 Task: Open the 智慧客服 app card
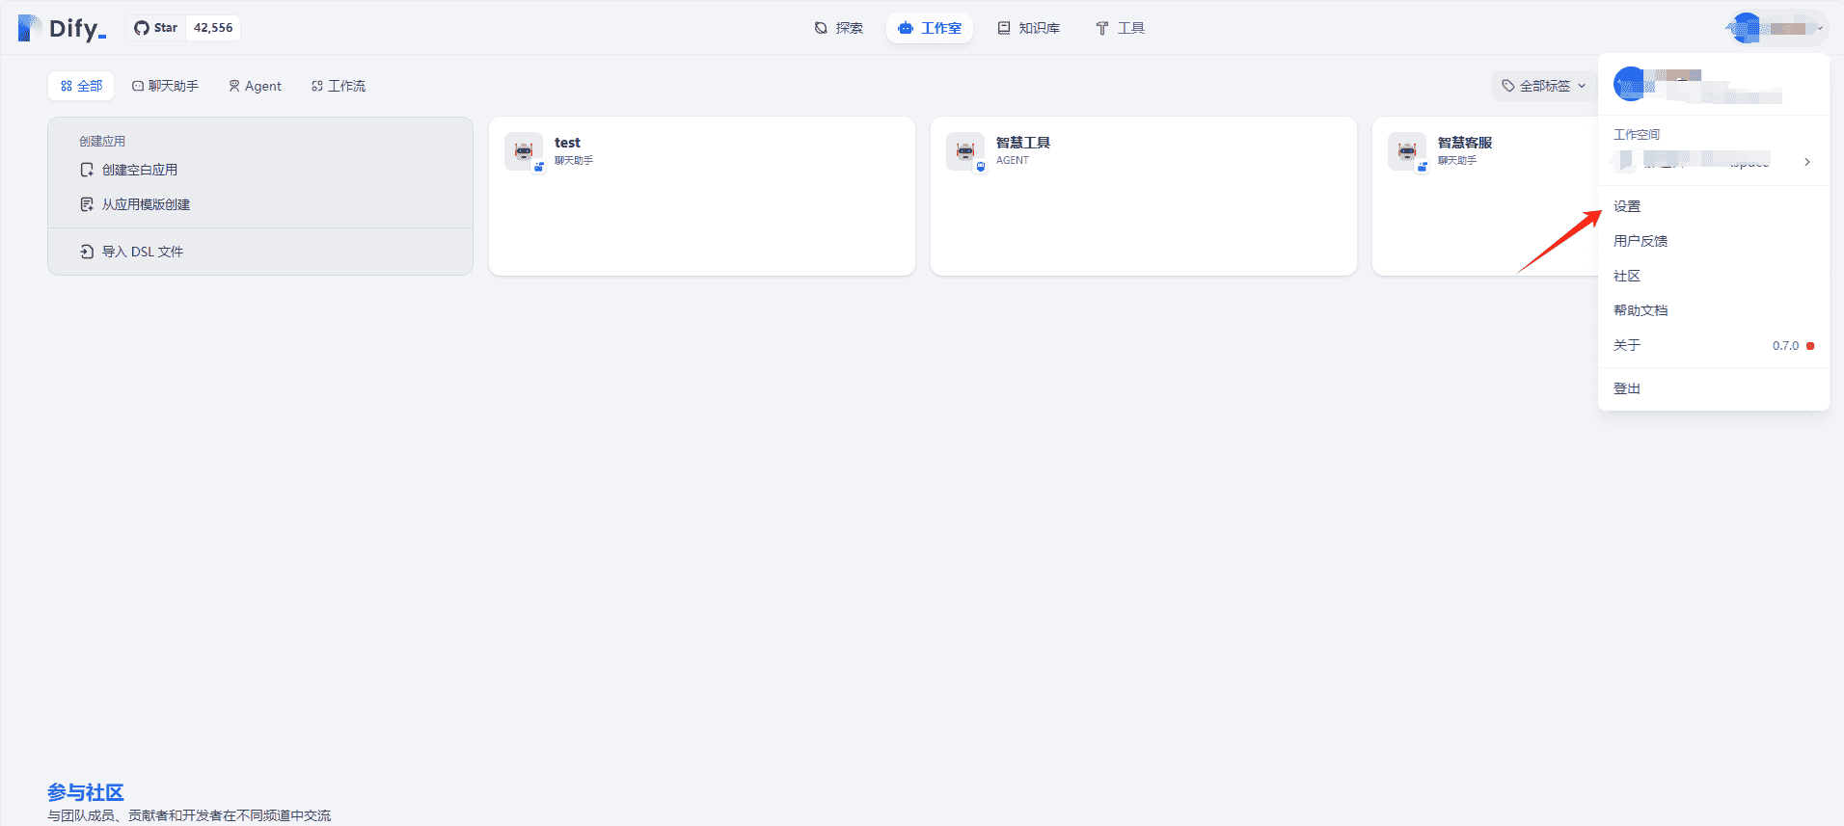1485,197
